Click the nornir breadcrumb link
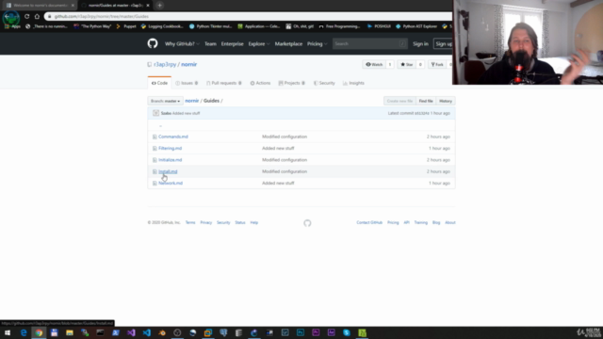Viewport: 603px width, 339px height. click(x=192, y=101)
